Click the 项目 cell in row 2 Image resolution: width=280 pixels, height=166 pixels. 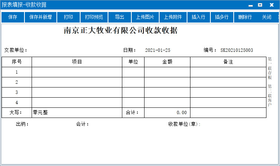tap(77, 82)
